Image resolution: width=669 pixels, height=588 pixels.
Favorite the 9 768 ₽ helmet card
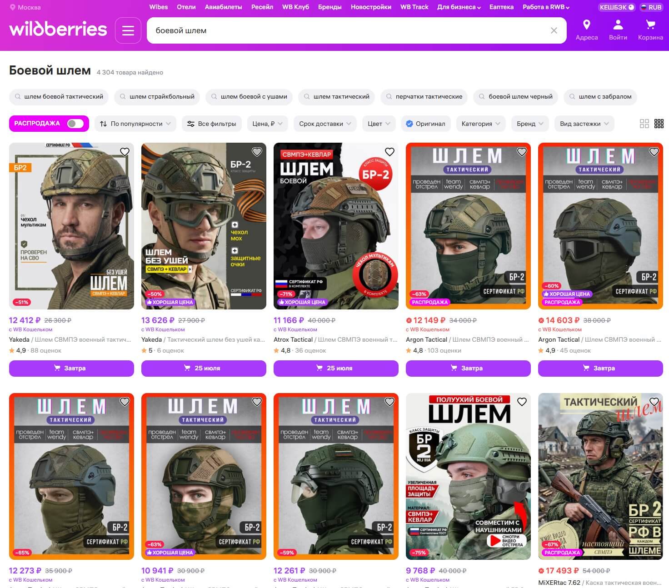coord(522,402)
